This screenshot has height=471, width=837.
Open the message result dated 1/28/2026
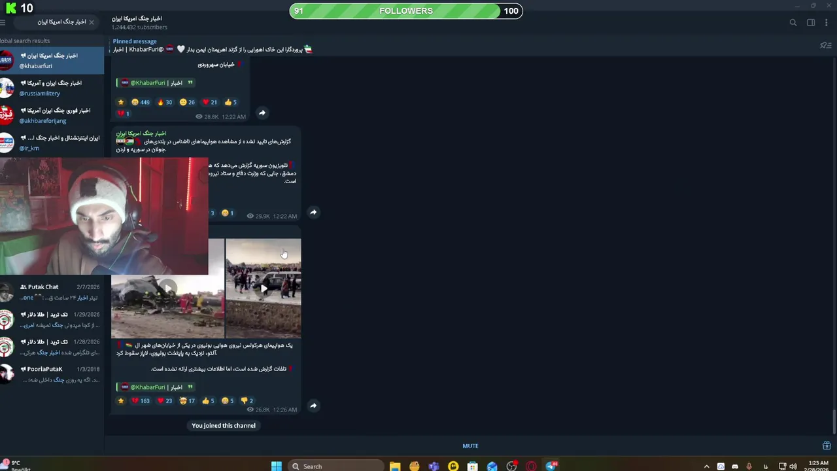(52, 347)
